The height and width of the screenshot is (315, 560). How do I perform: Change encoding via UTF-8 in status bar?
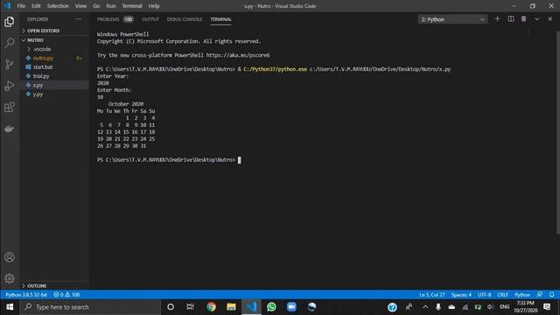pos(484,295)
